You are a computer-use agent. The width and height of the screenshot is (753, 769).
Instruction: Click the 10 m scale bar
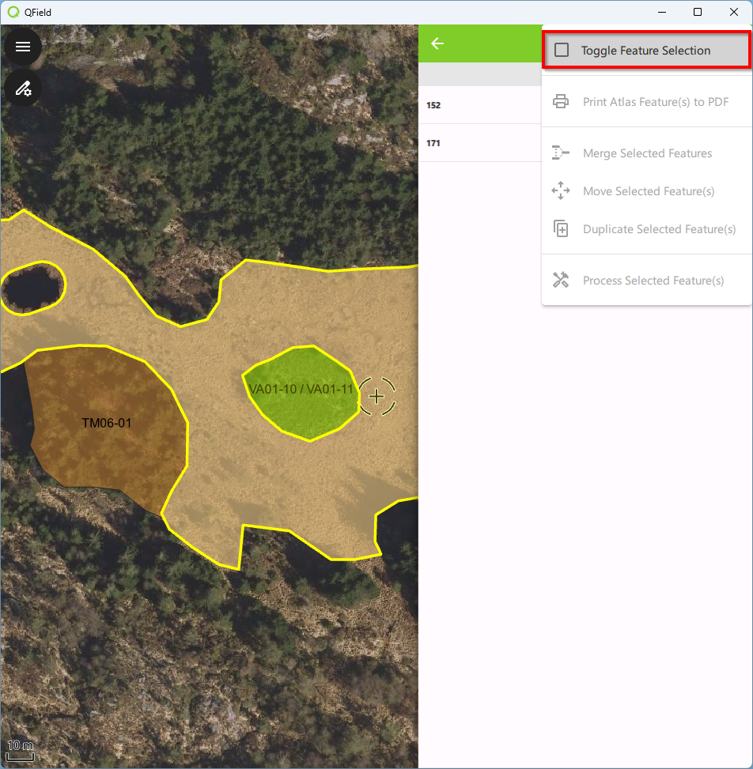(x=21, y=749)
